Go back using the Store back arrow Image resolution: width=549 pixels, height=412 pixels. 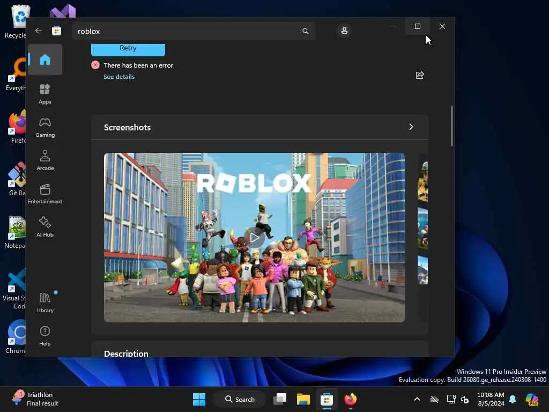click(39, 31)
